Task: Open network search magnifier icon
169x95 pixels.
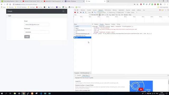Action: 86,12
